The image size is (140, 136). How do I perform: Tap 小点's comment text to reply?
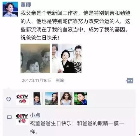(77, 128)
